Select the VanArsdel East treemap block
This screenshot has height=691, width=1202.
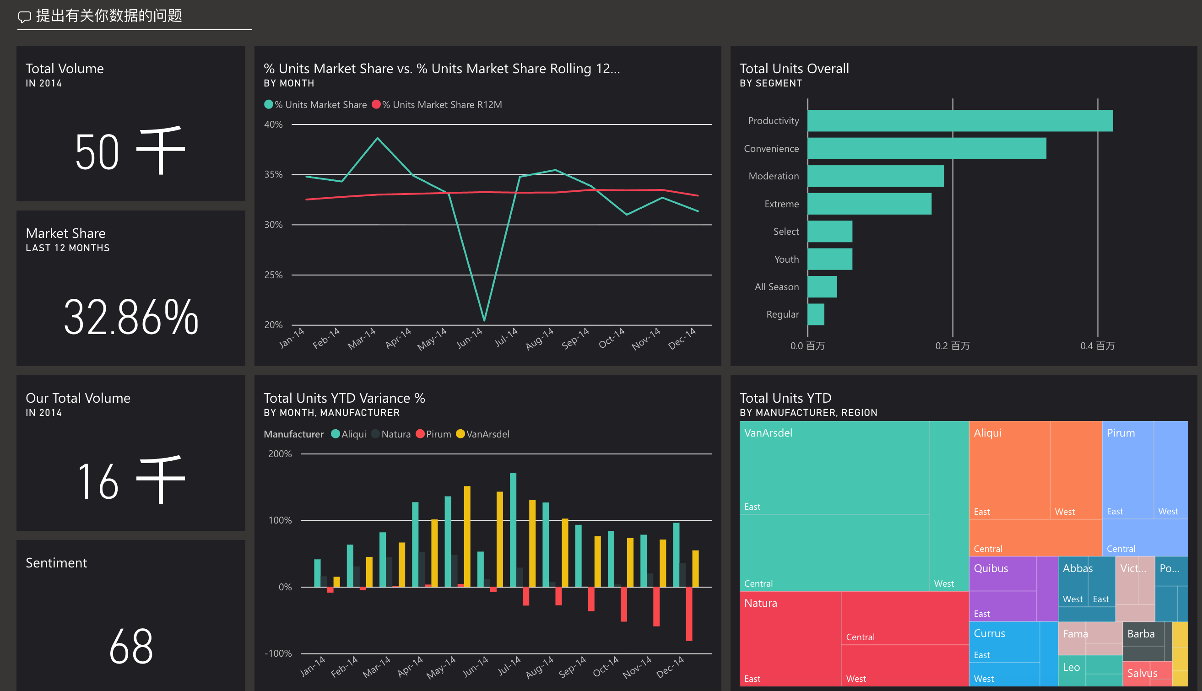pyautogui.click(x=834, y=468)
